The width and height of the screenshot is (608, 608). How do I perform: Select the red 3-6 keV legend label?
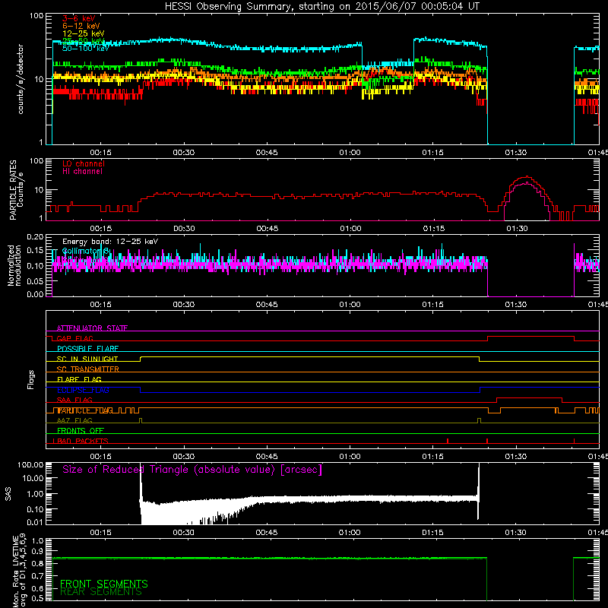coord(79,18)
